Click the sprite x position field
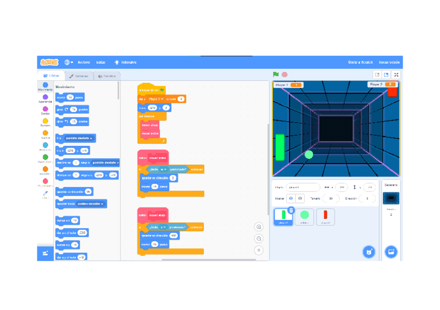 tap(341, 187)
